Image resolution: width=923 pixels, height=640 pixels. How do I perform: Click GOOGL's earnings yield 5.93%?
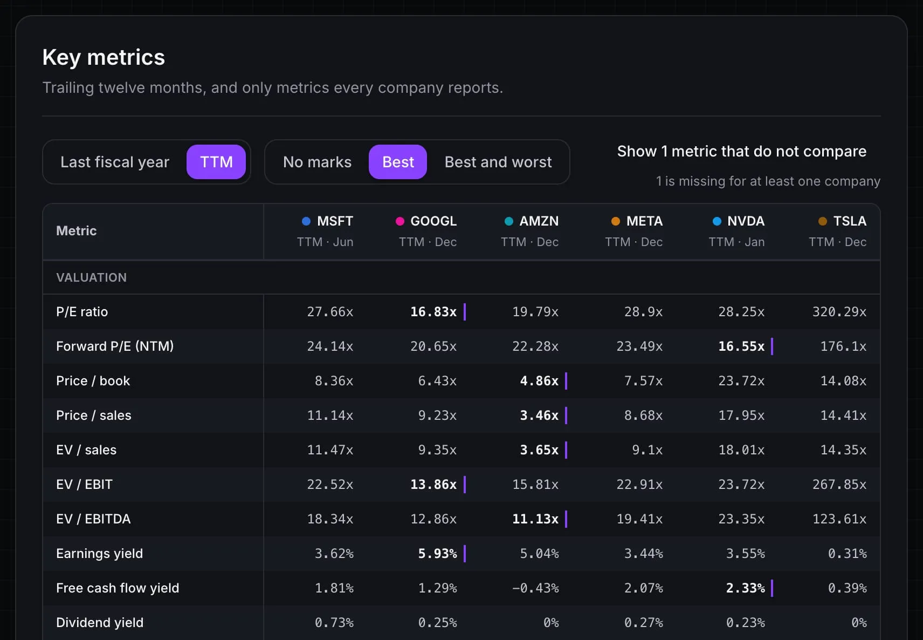pos(437,554)
